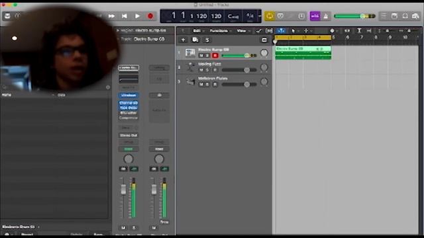The image size is (424, 238).
Task: Solo the Electro Bump GB track
Action: pyautogui.click(x=207, y=56)
